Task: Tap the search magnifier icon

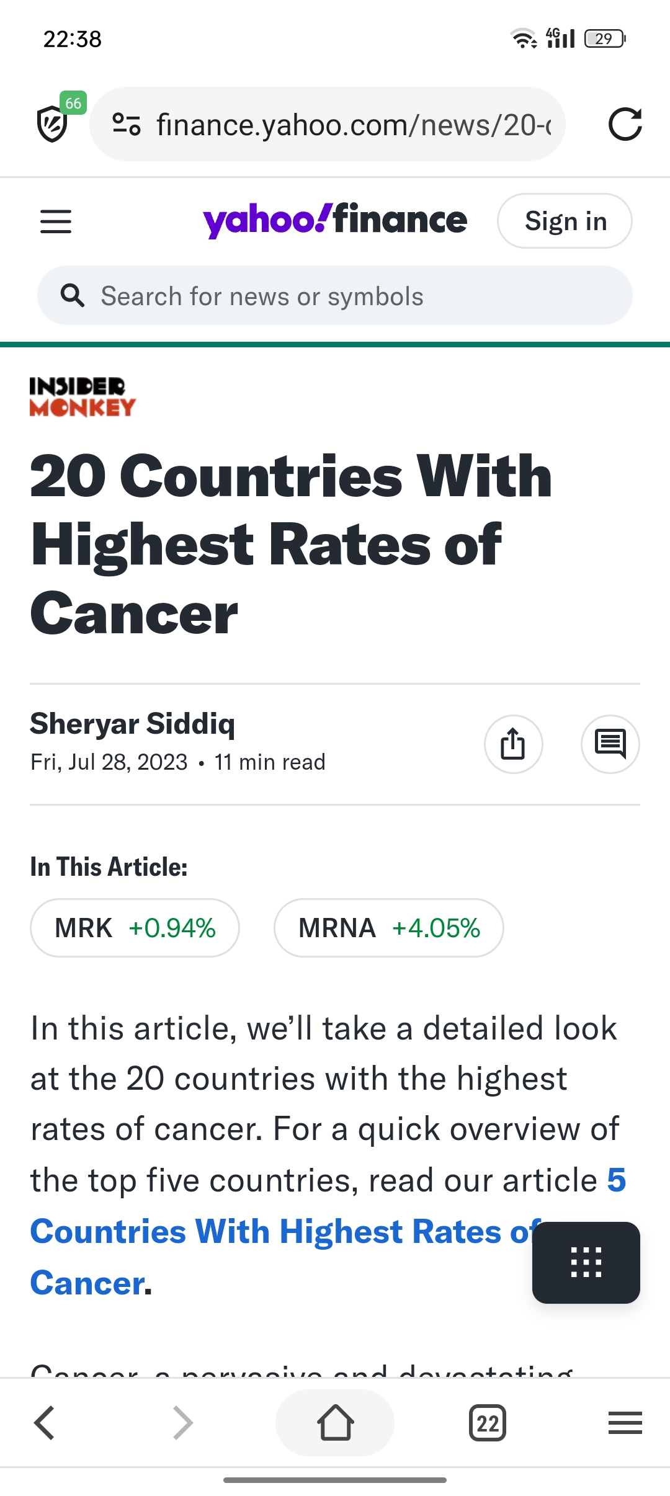Action: click(73, 296)
